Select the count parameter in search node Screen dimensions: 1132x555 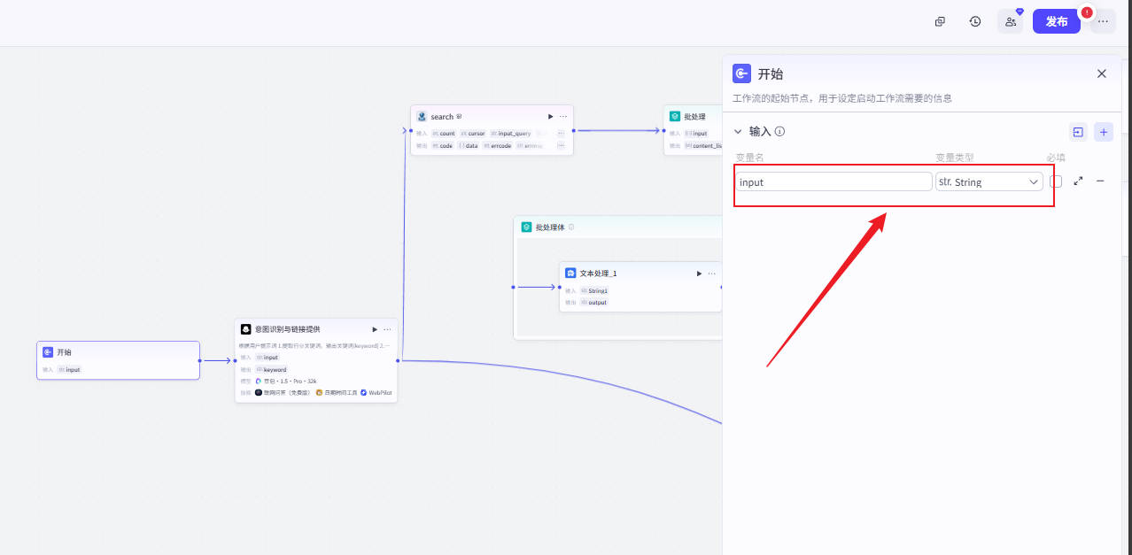[444, 134]
